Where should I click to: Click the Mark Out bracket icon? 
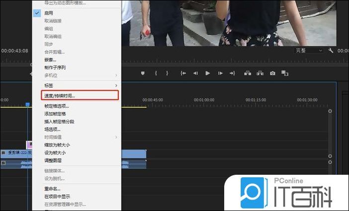click(167, 73)
